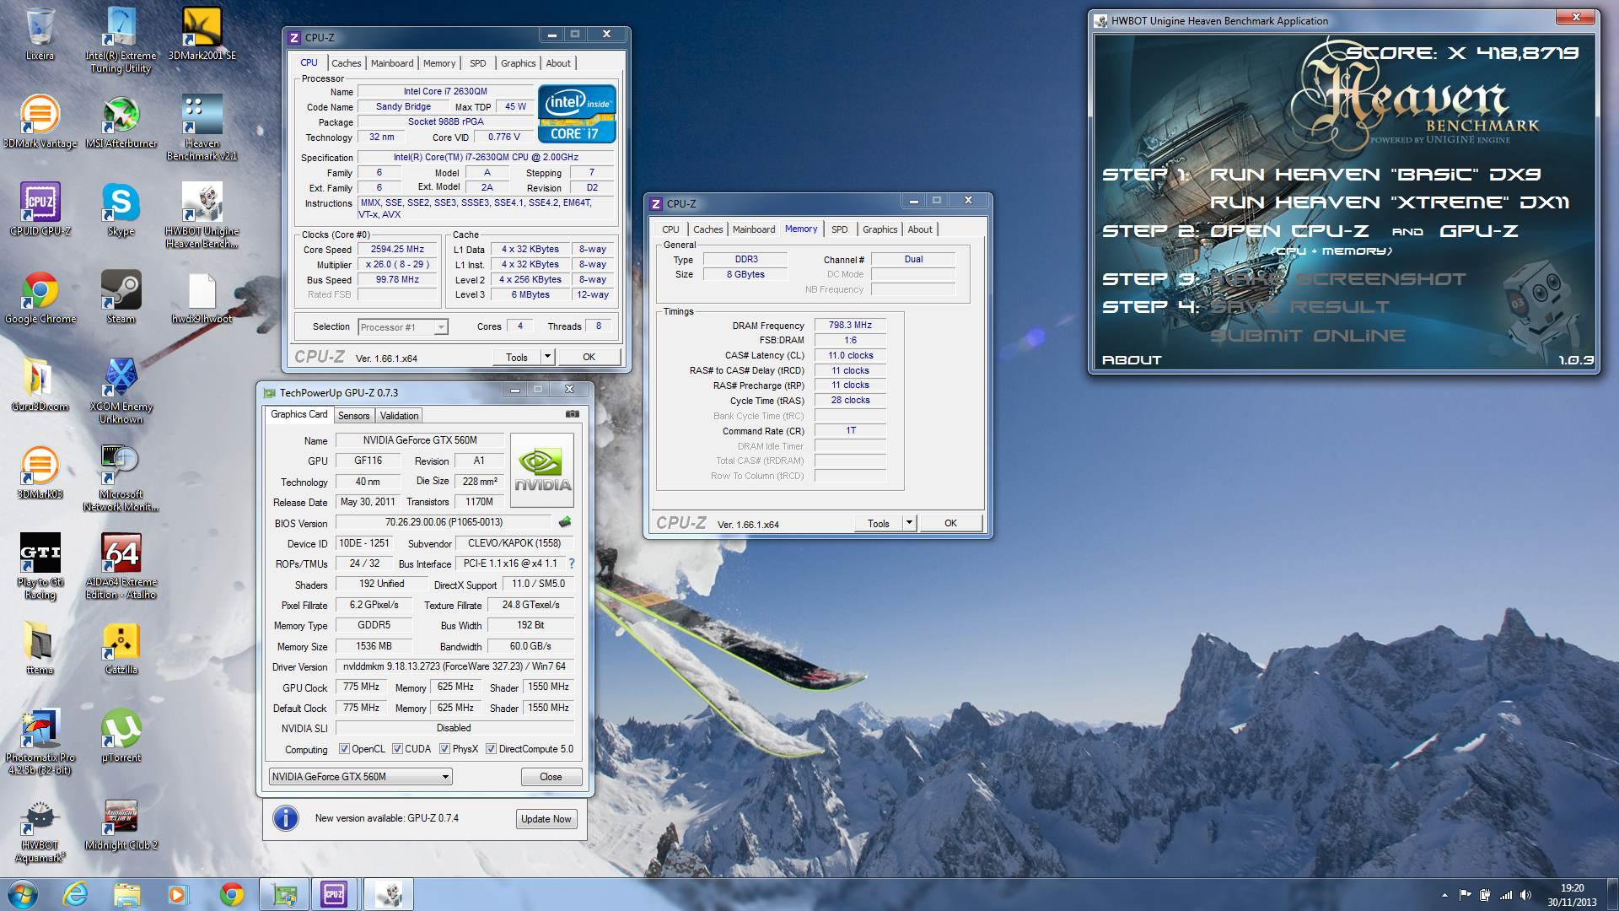
Task: Toggle the OpenCL checkbox in GPU-Z
Action: click(343, 749)
